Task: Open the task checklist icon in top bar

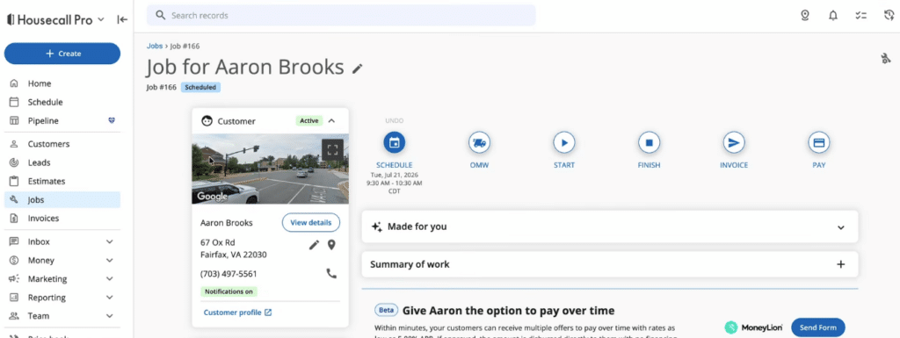Action: [x=860, y=16]
